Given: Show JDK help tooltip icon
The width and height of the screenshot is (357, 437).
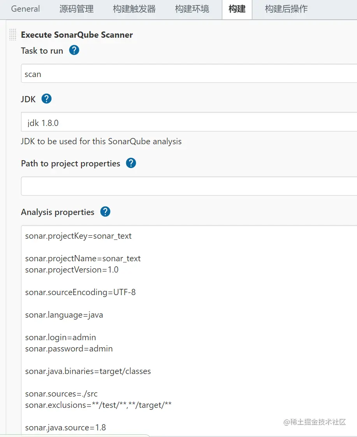Looking at the screenshot, I should point(46,99).
